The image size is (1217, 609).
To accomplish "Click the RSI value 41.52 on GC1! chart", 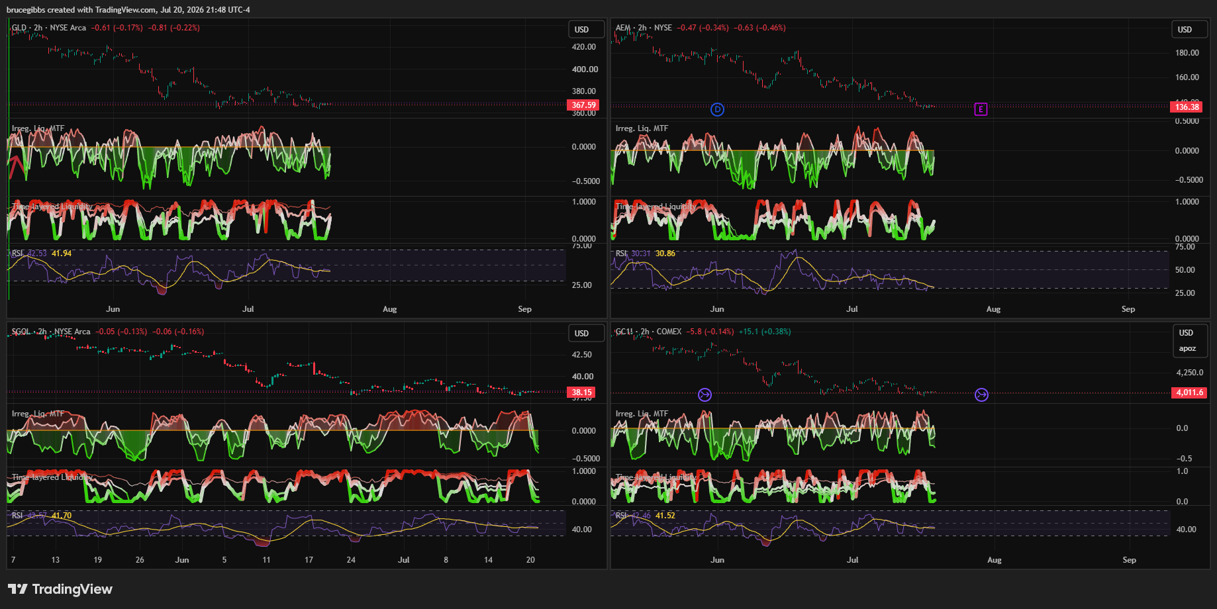I will tap(665, 516).
